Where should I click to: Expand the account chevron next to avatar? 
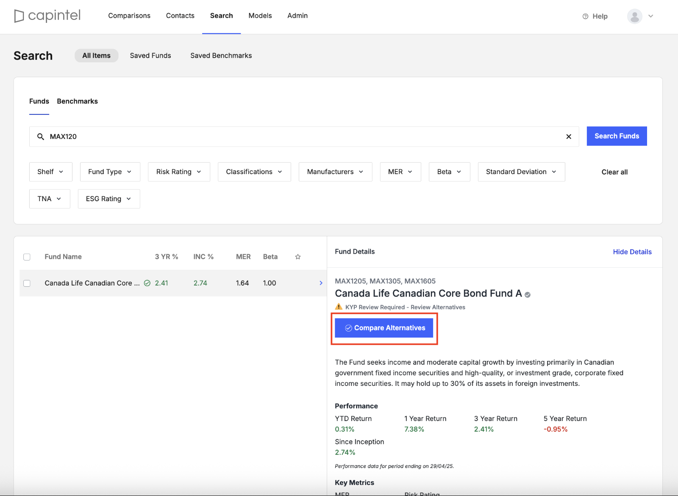coord(651,16)
